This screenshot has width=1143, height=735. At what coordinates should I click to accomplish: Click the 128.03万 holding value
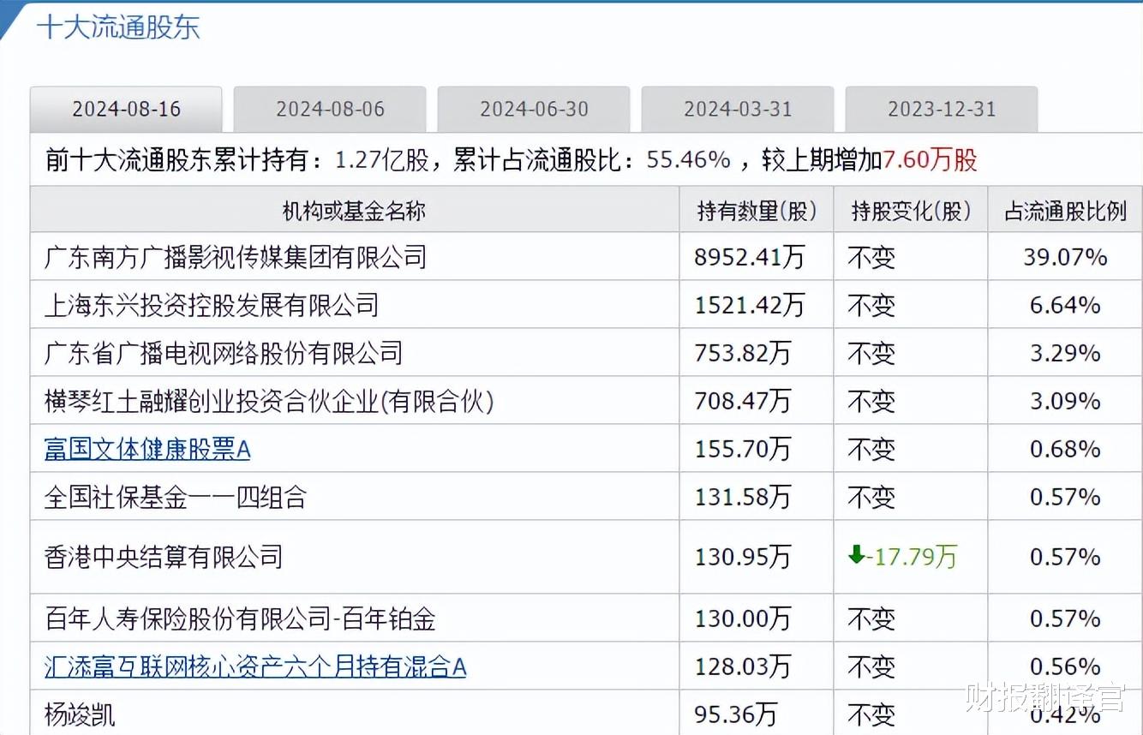(743, 666)
